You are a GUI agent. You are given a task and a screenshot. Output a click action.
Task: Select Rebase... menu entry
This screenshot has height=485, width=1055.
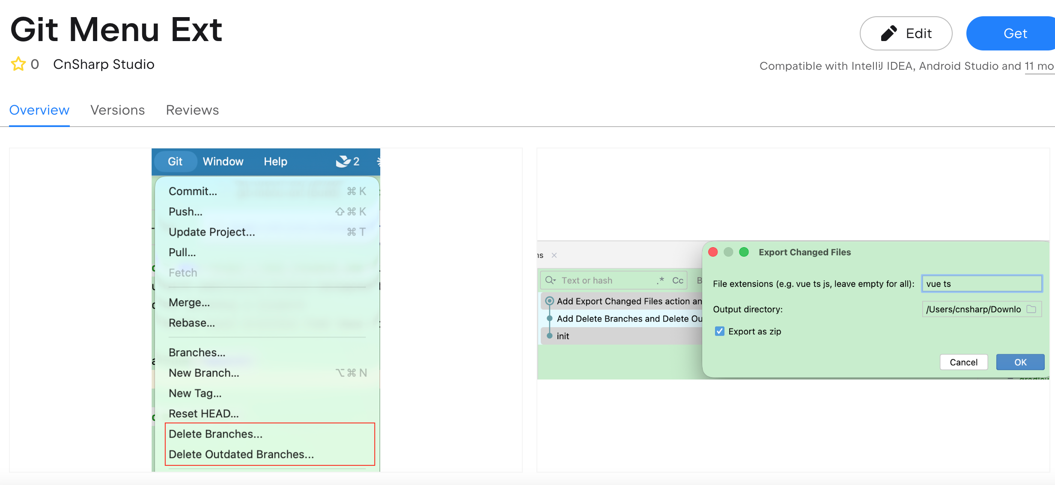coord(267,323)
